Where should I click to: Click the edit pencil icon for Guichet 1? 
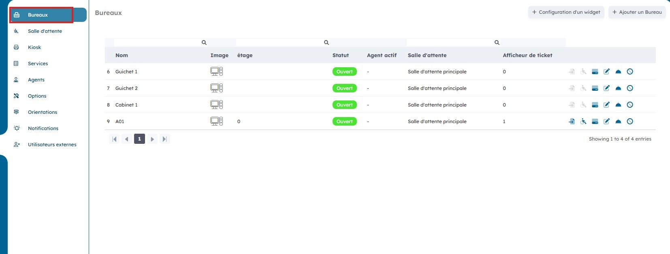[x=606, y=72]
